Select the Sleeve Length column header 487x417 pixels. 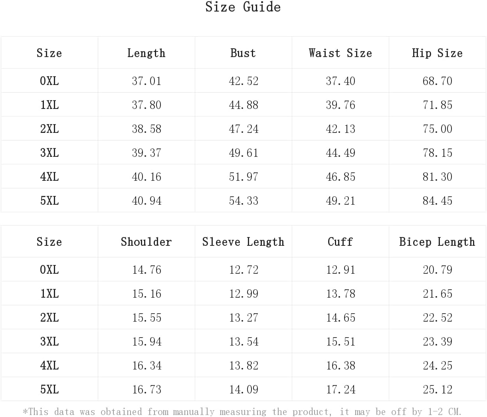[243, 242]
